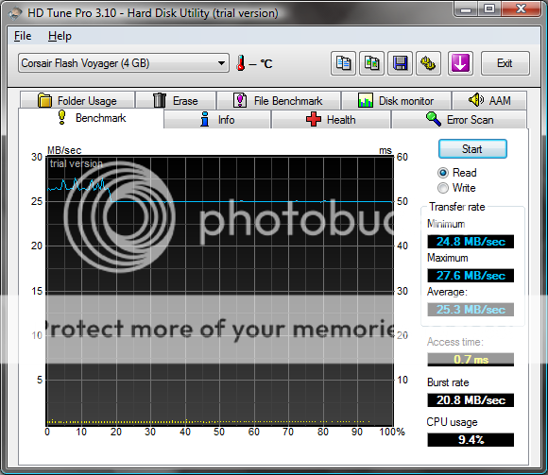This screenshot has height=475, width=548.
Task: Click the CPU usage 9.4% value
Action: pos(471,439)
